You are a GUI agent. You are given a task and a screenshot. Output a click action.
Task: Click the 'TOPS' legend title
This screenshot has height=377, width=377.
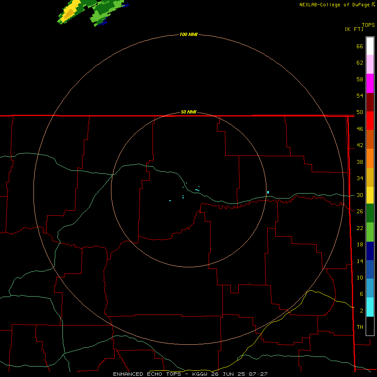click(x=368, y=25)
